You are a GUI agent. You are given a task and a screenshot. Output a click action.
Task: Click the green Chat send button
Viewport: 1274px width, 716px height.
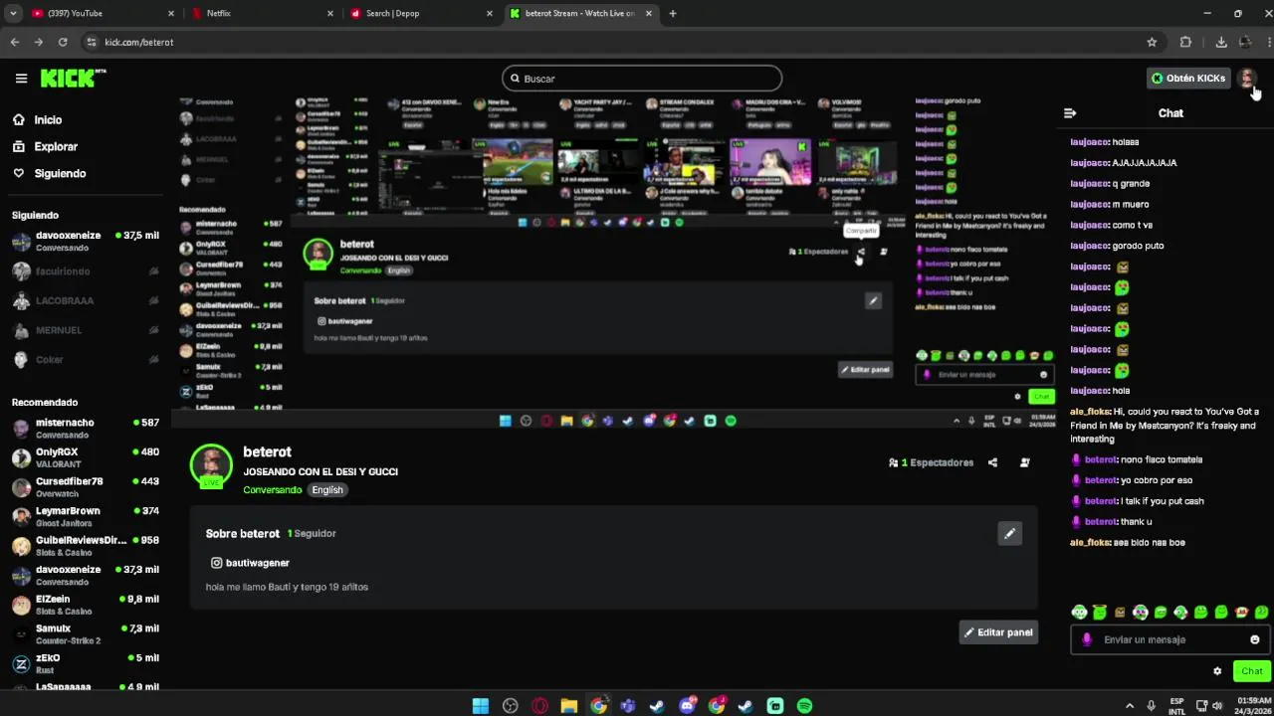1251,671
